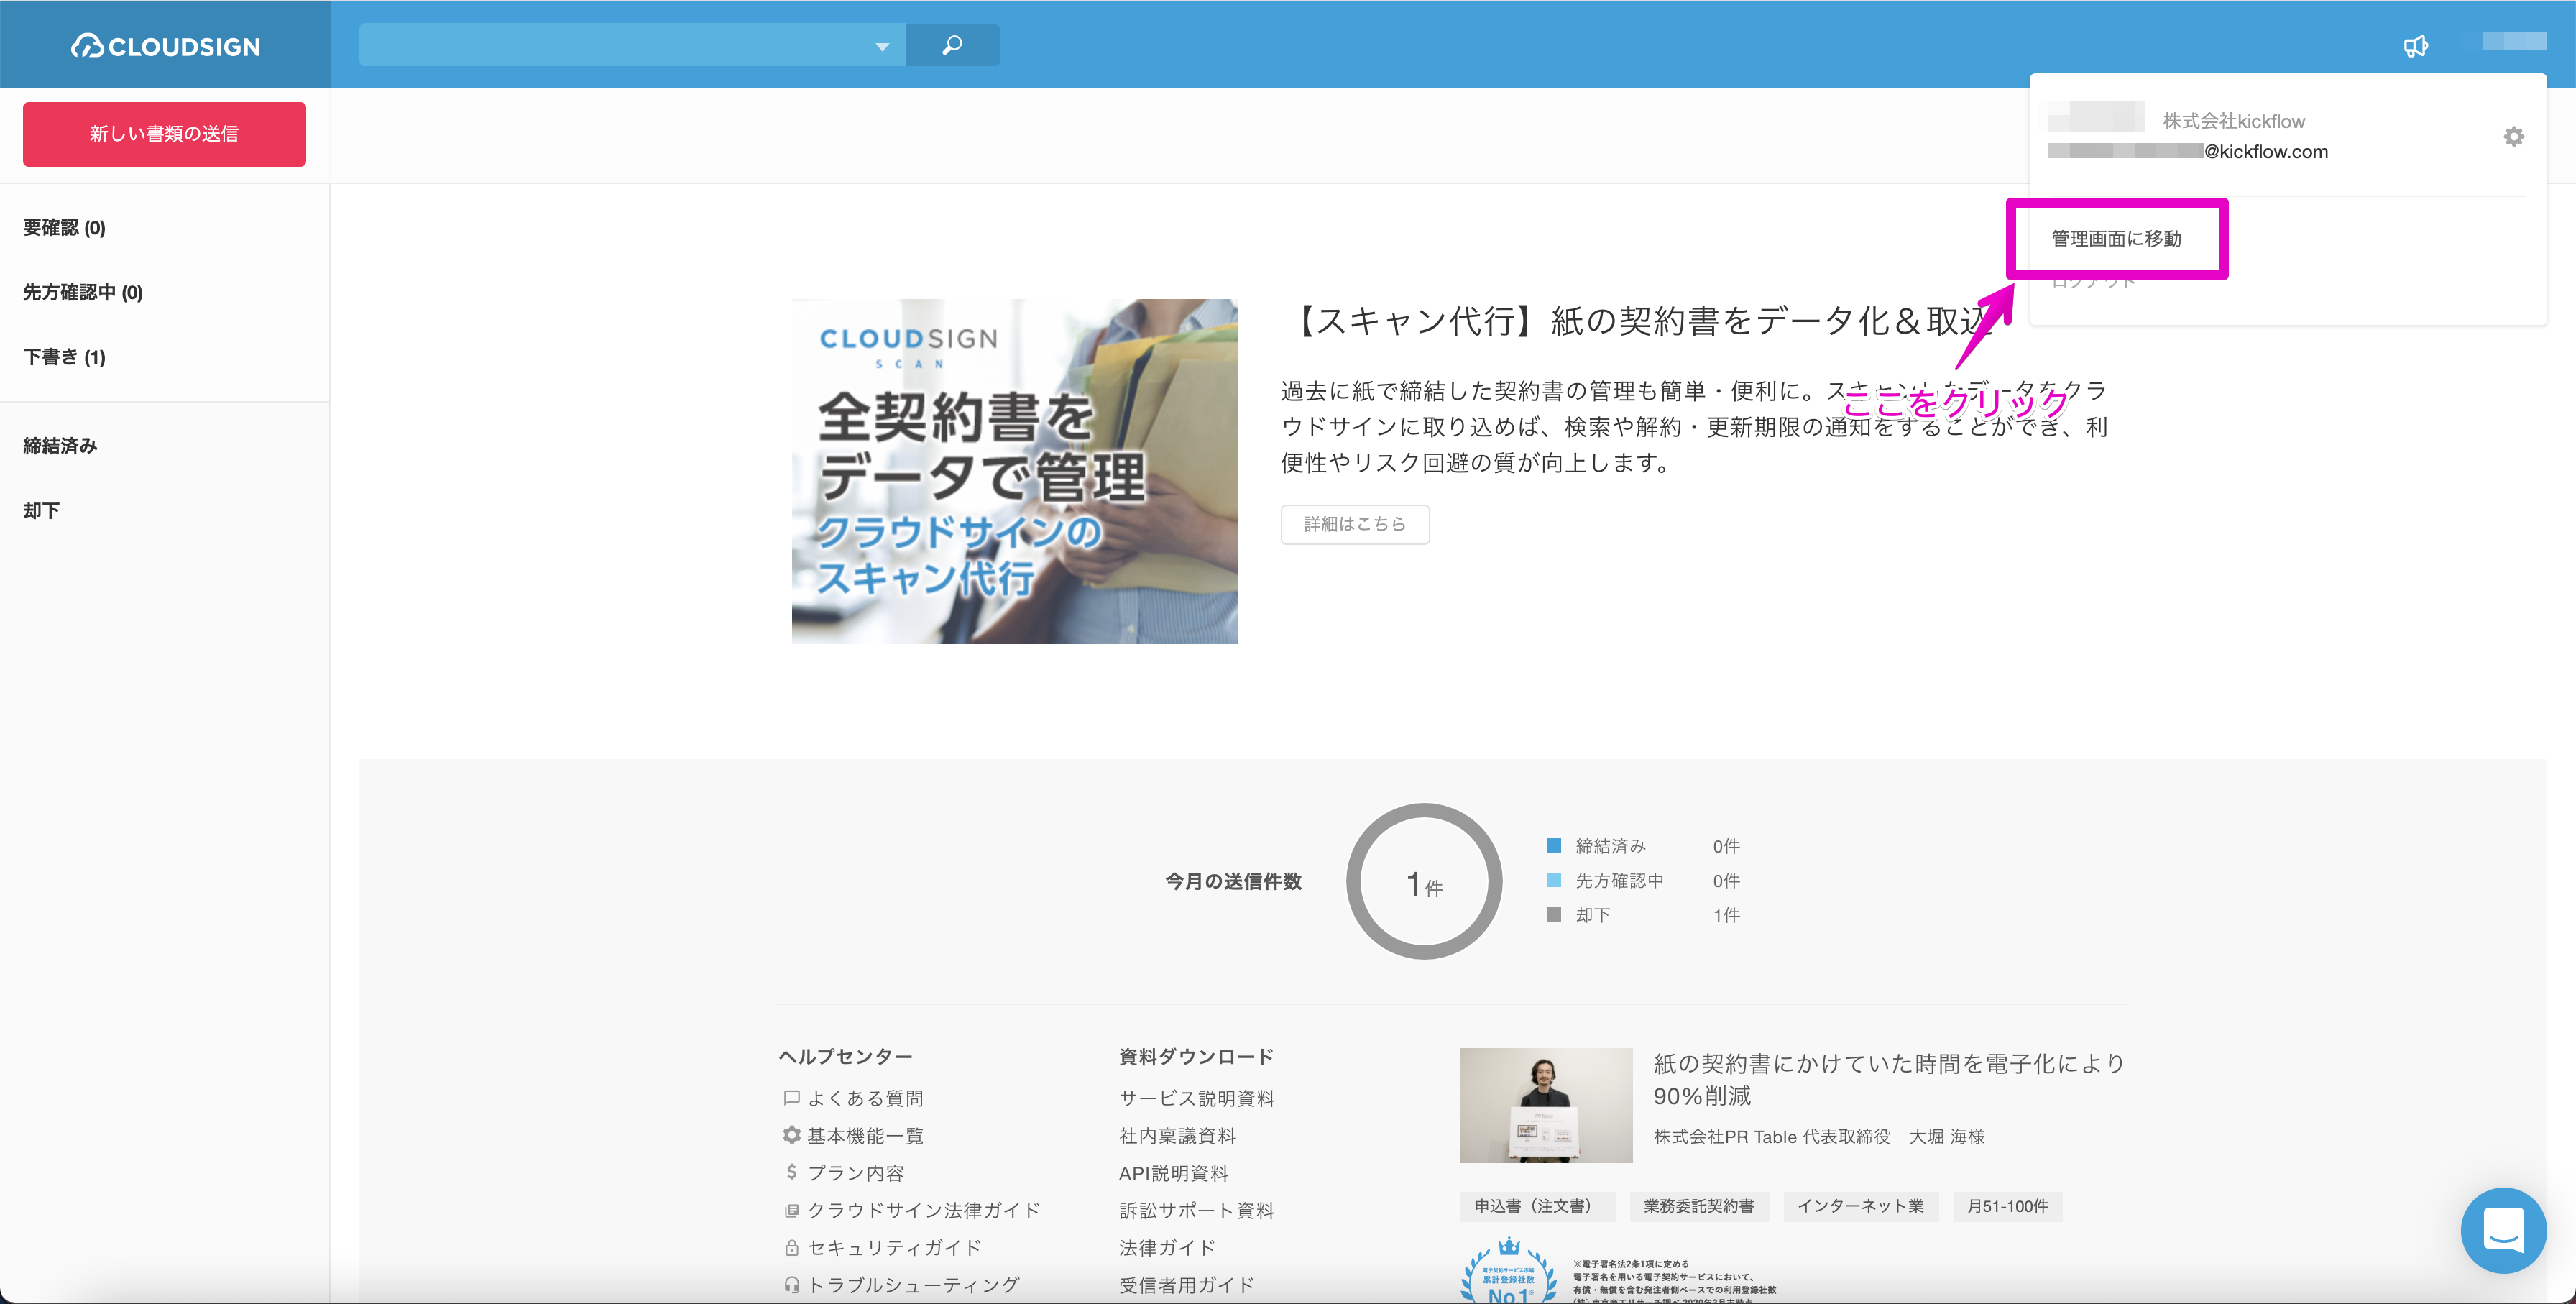Open 却下 documents list
This screenshot has width=2576, height=1304.
pos(41,511)
